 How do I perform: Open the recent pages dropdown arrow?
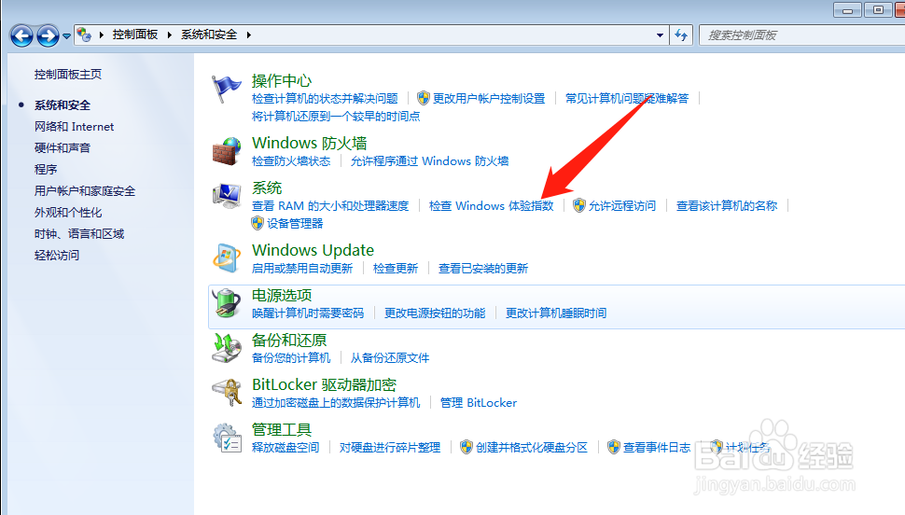tap(66, 35)
